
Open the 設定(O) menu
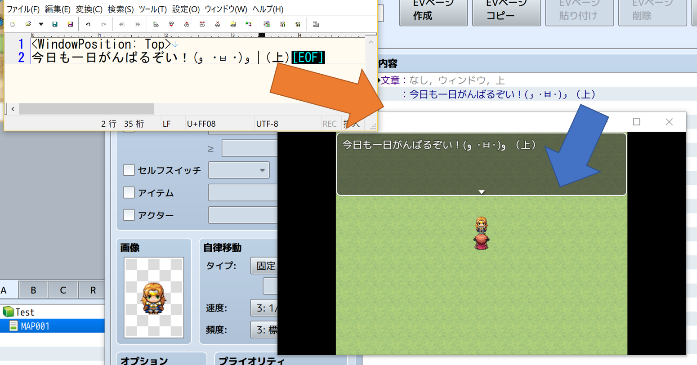coord(186,9)
